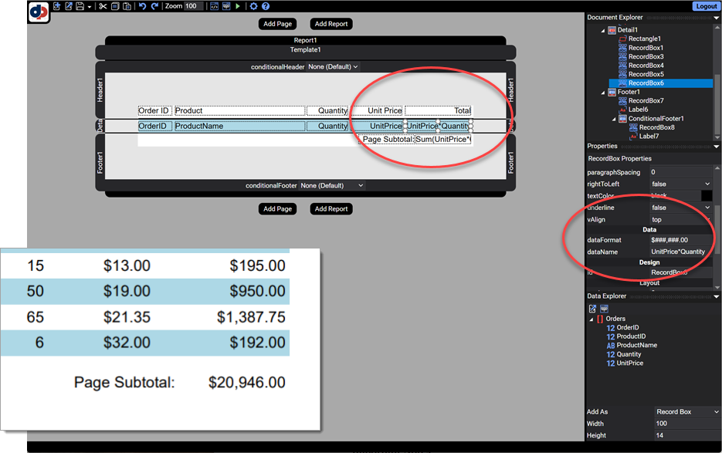The width and height of the screenshot is (722, 453).
Task: Collapse the Orders data source node
Action: click(591, 319)
